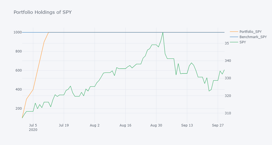
Task: Click the 200 tick on left axis
Action: point(18,109)
